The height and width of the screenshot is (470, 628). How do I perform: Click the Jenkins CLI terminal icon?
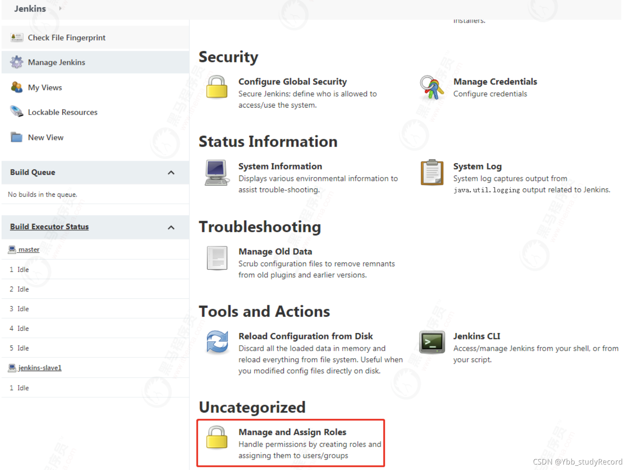point(432,342)
